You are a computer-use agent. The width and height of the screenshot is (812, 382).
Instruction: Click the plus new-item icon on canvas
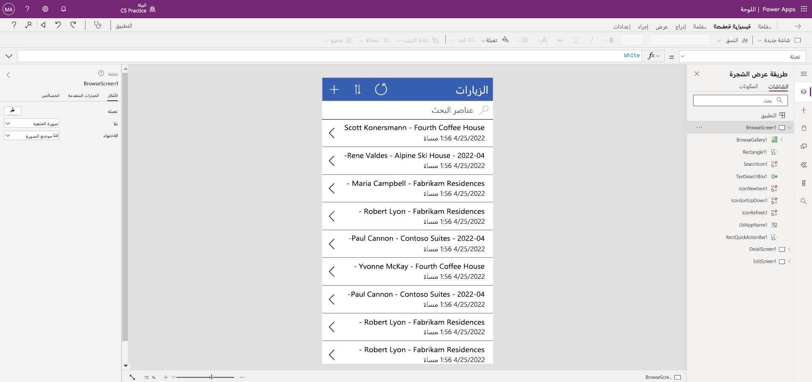[x=334, y=89]
